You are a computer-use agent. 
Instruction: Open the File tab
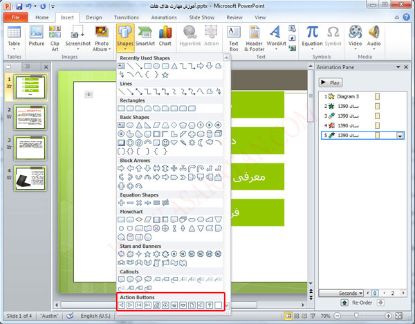point(15,17)
